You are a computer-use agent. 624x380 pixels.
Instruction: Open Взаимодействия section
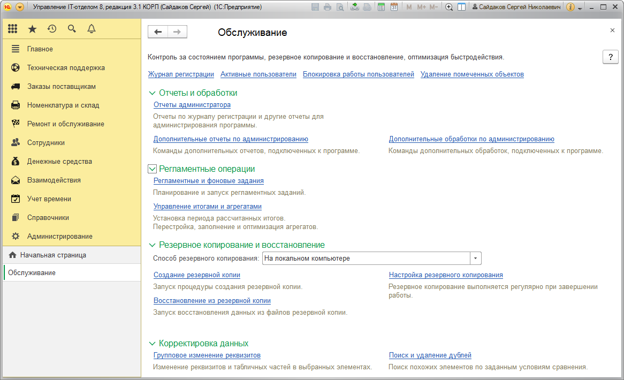tap(72, 180)
